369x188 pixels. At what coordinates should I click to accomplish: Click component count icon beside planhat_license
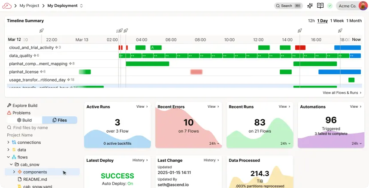(41, 72)
